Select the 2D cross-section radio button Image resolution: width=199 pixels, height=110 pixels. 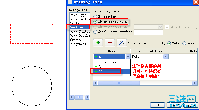pos(95,22)
